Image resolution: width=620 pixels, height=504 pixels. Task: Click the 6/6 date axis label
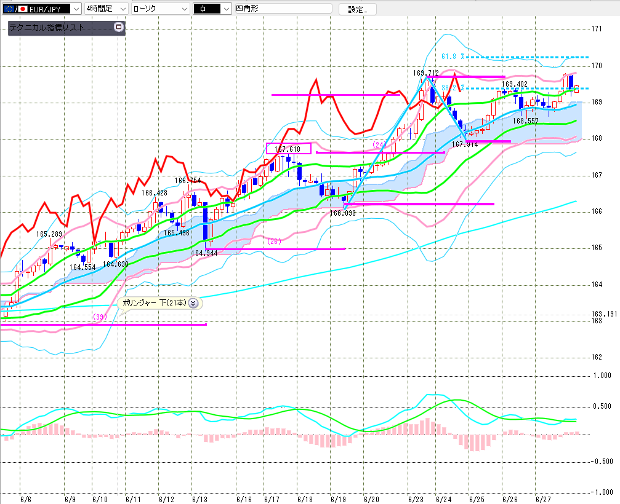(x=26, y=500)
